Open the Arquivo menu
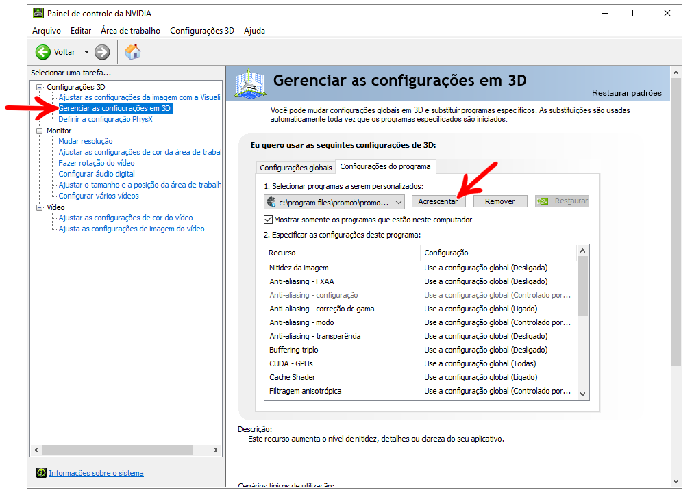 click(x=47, y=31)
